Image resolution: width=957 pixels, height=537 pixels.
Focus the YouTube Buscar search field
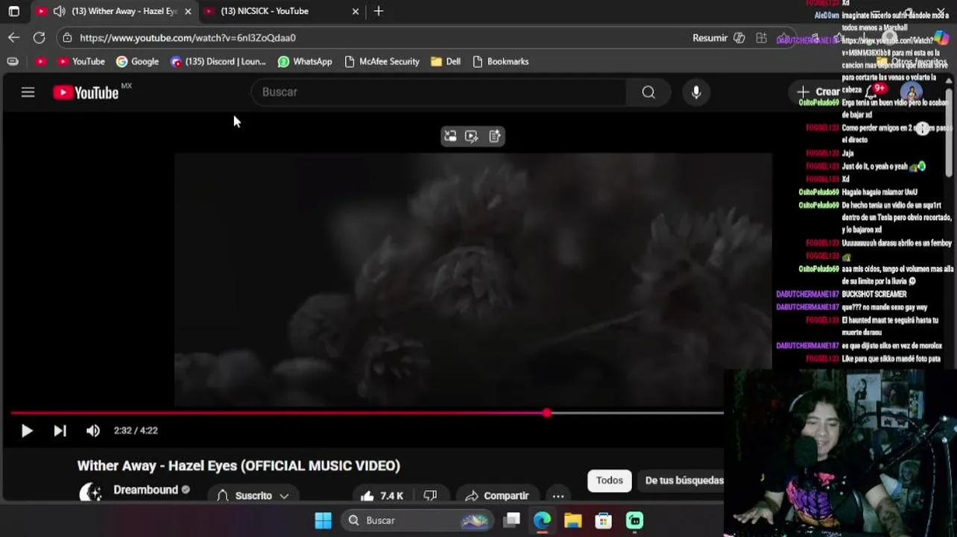440,92
